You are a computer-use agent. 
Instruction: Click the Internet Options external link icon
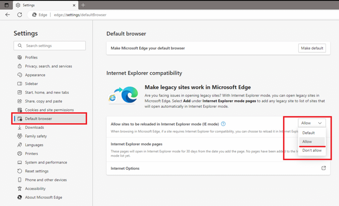pos(323,168)
